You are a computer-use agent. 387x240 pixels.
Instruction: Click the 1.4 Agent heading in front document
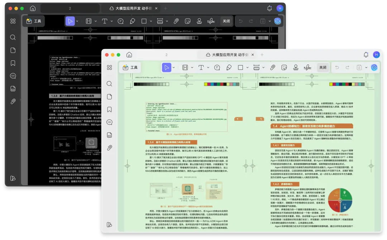[312, 126]
